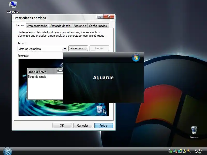
Task: Open the Configurações tab
Action: click(x=98, y=26)
